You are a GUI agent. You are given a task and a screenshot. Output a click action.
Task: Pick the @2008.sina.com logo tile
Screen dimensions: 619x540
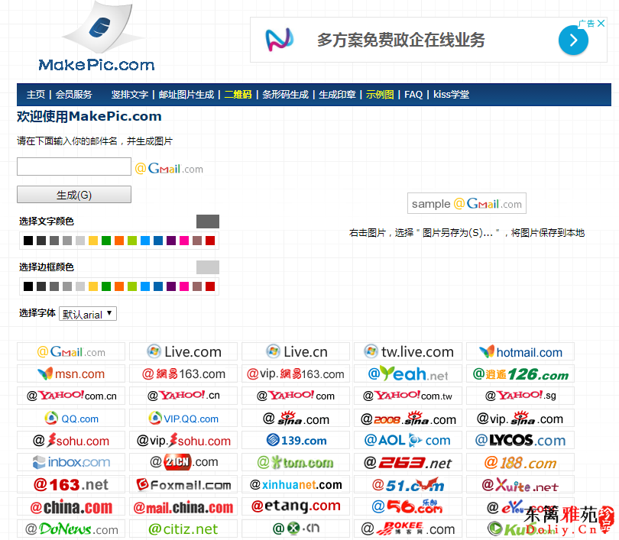(408, 418)
